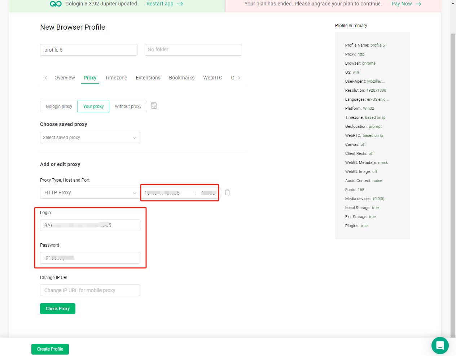Click the Gologin logo icon
456x356 pixels.
pos(56,4)
